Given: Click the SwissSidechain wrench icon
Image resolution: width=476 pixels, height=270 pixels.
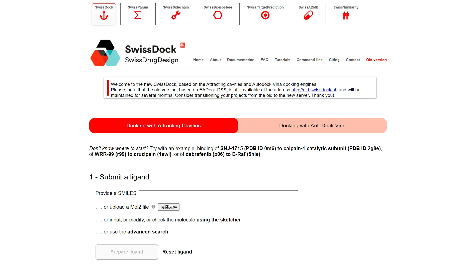Looking at the screenshot, I should tap(176, 15).
